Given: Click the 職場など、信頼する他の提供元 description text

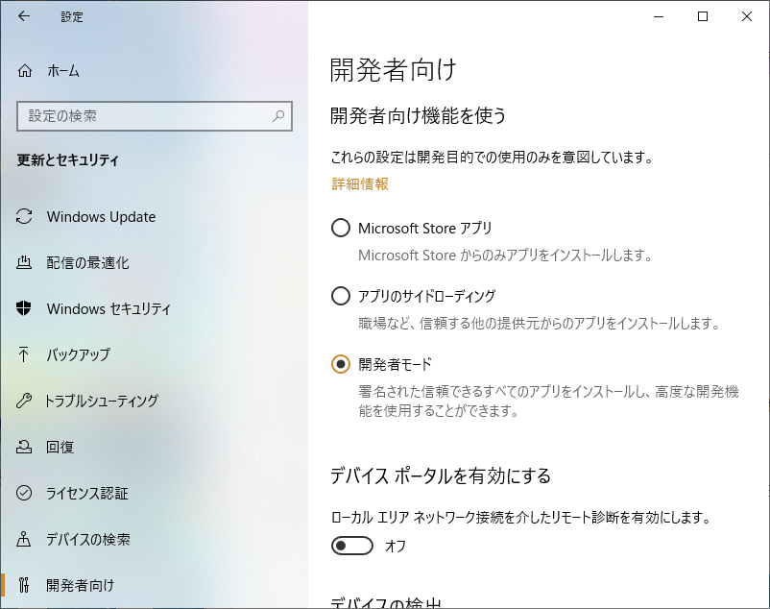Looking at the screenshot, I should 539,324.
